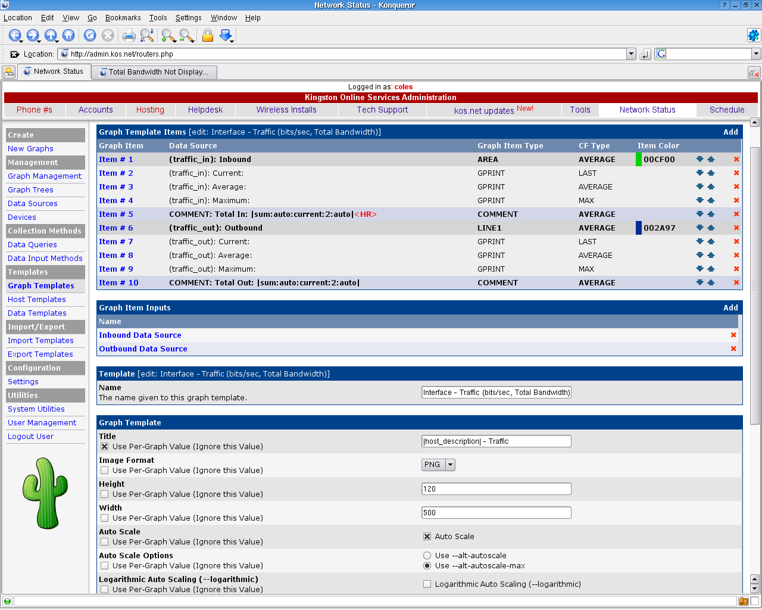The width and height of the screenshot is (762, 610).
Task: Select Use --alt-autoscale radio button
Action: [x=427, y=555]
